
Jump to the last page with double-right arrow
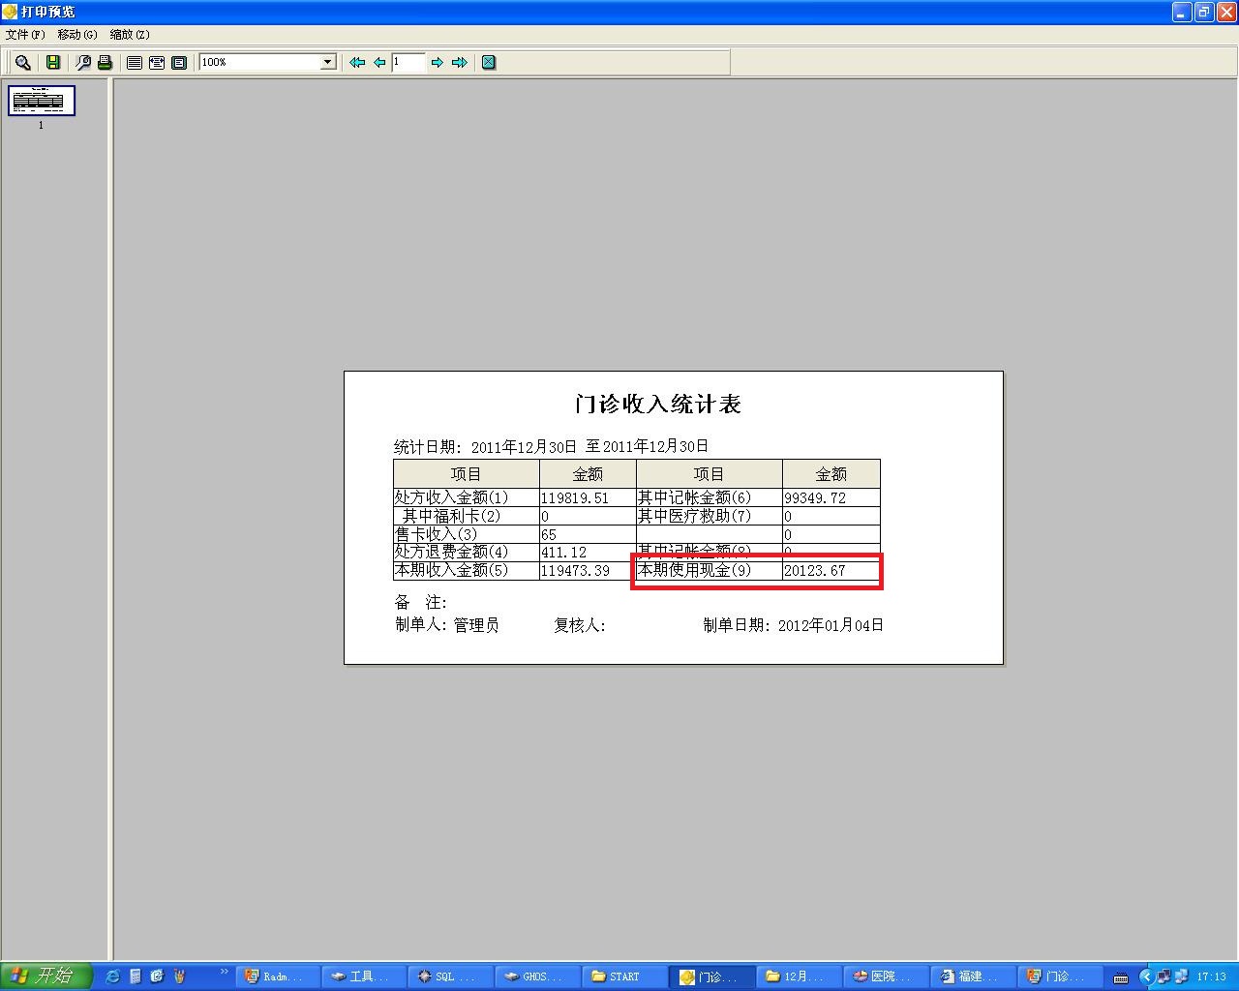[x=460, y=62]
